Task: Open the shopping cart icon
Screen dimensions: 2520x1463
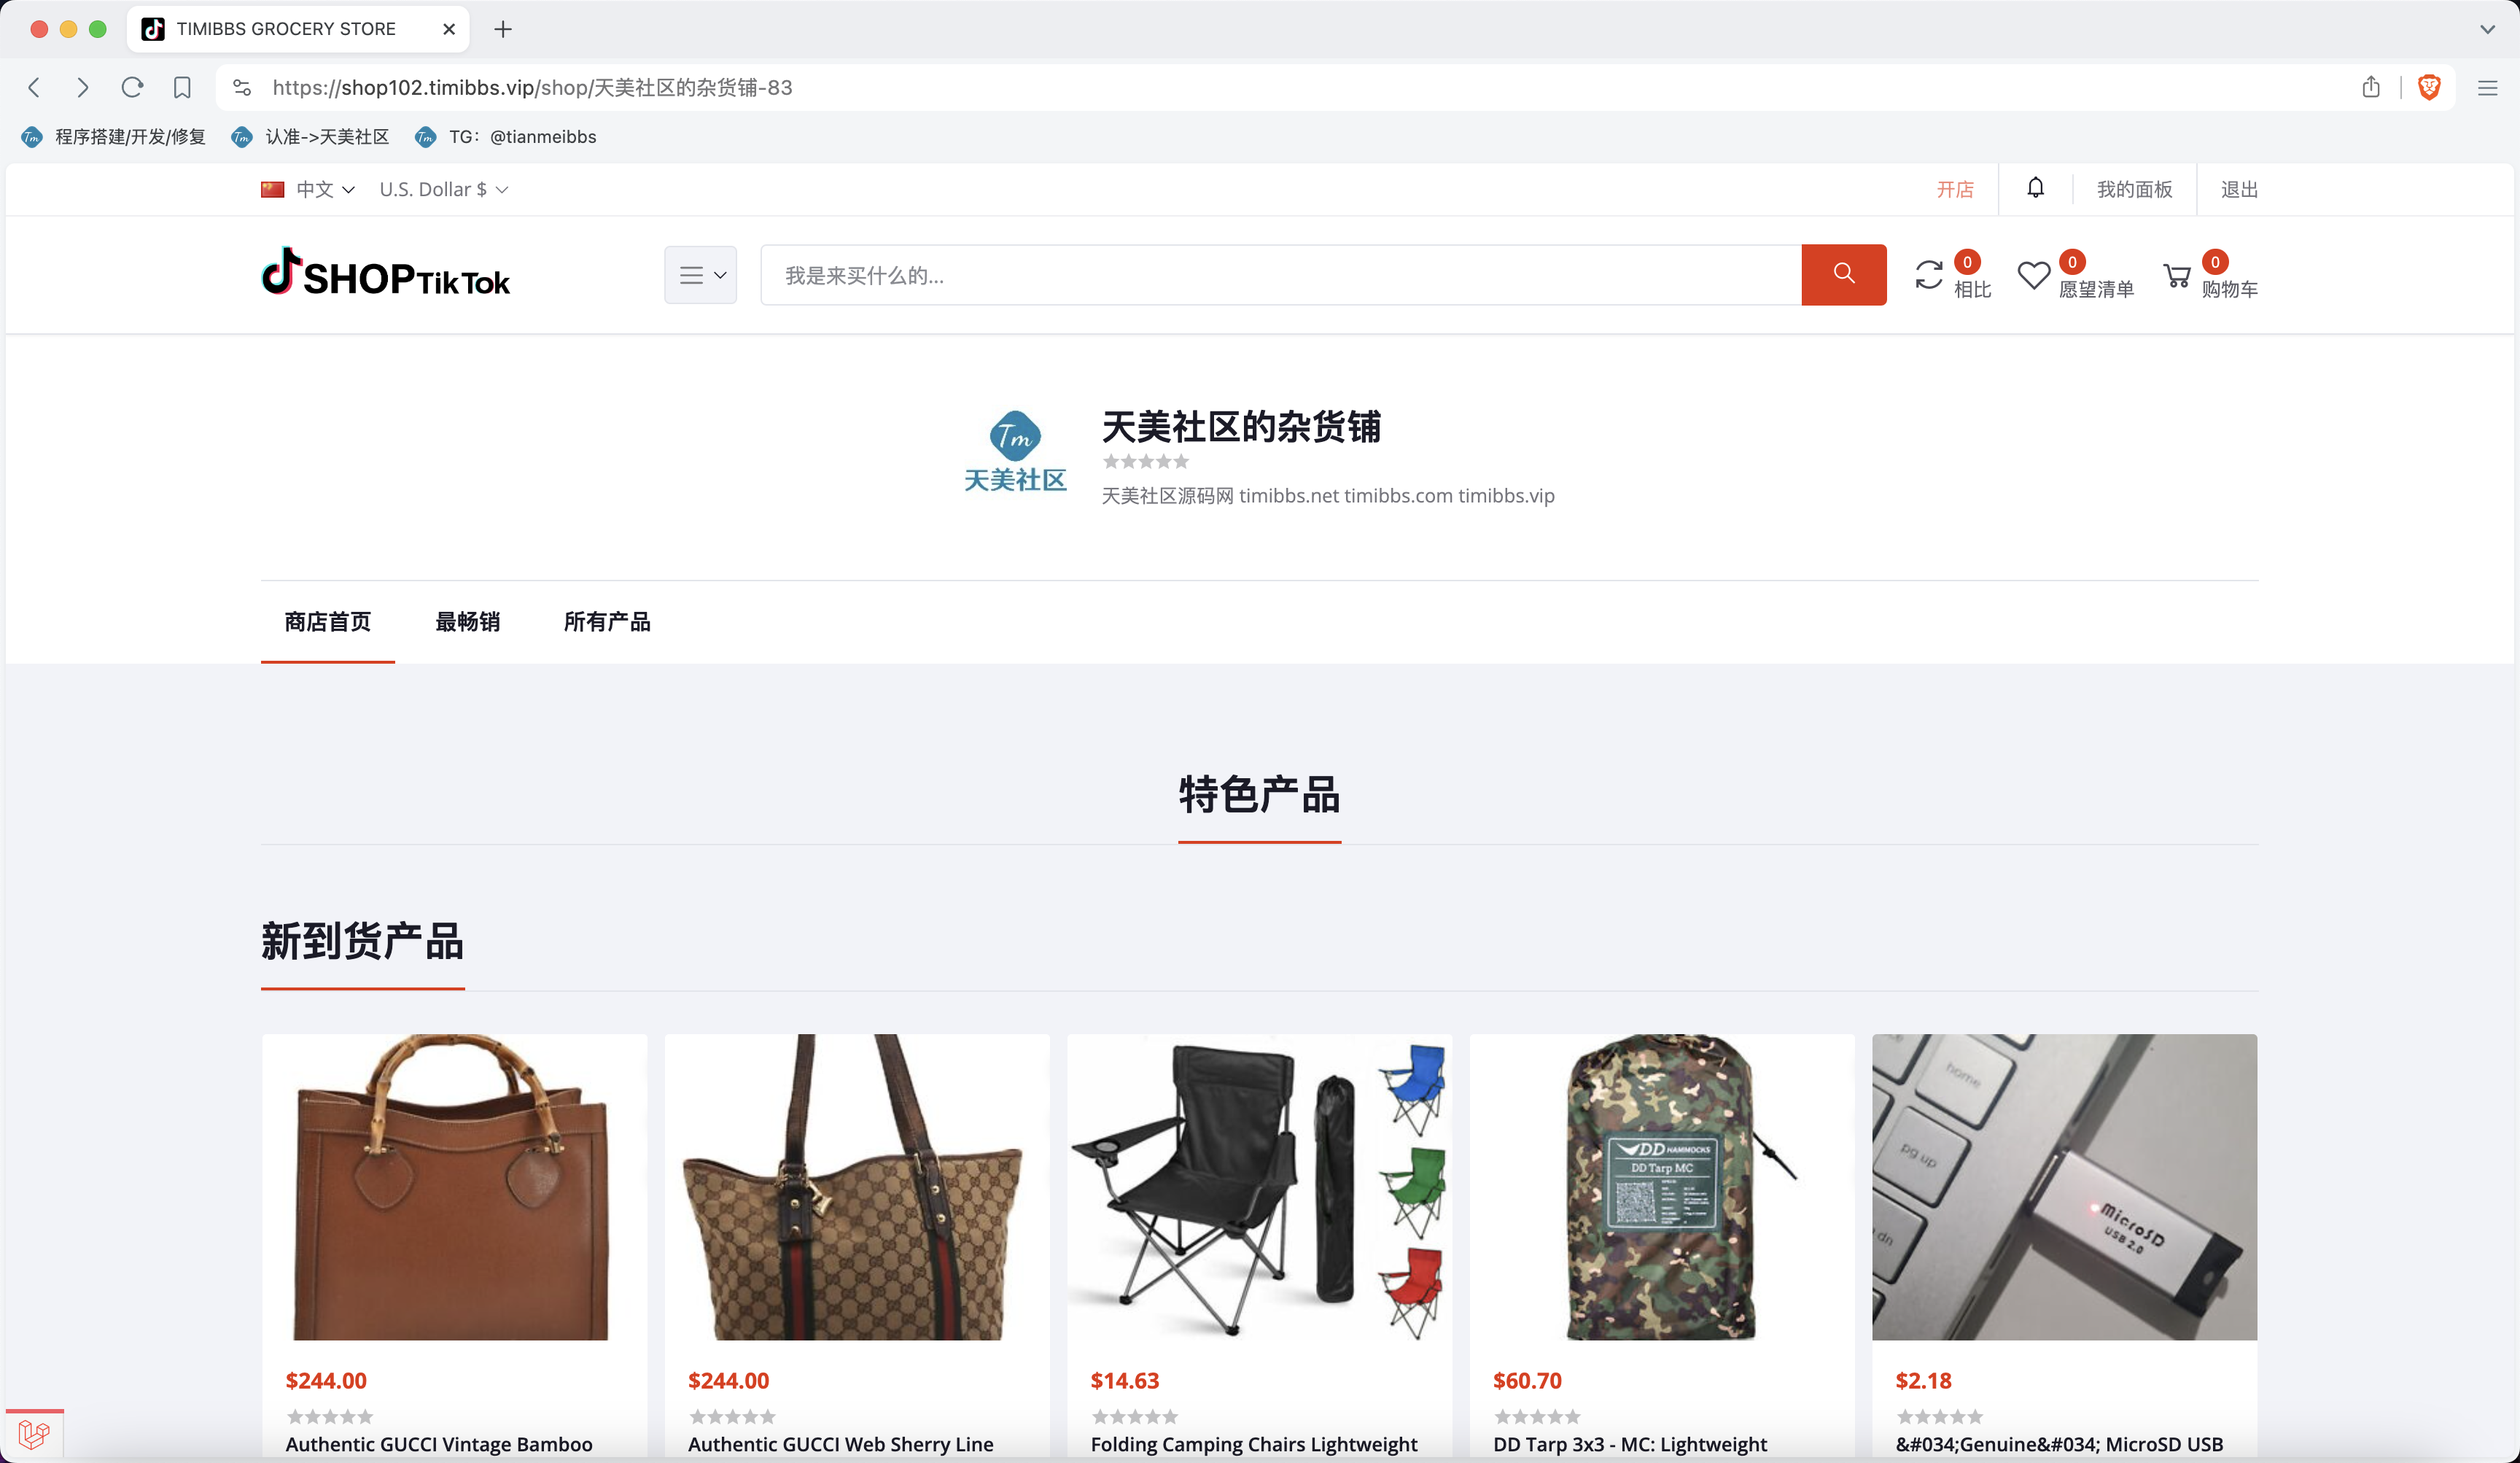Action: point(2176,275)
